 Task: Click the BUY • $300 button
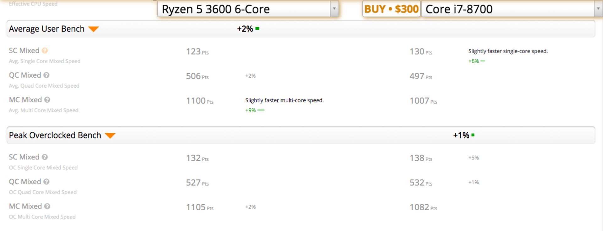[x=391, y=9]
